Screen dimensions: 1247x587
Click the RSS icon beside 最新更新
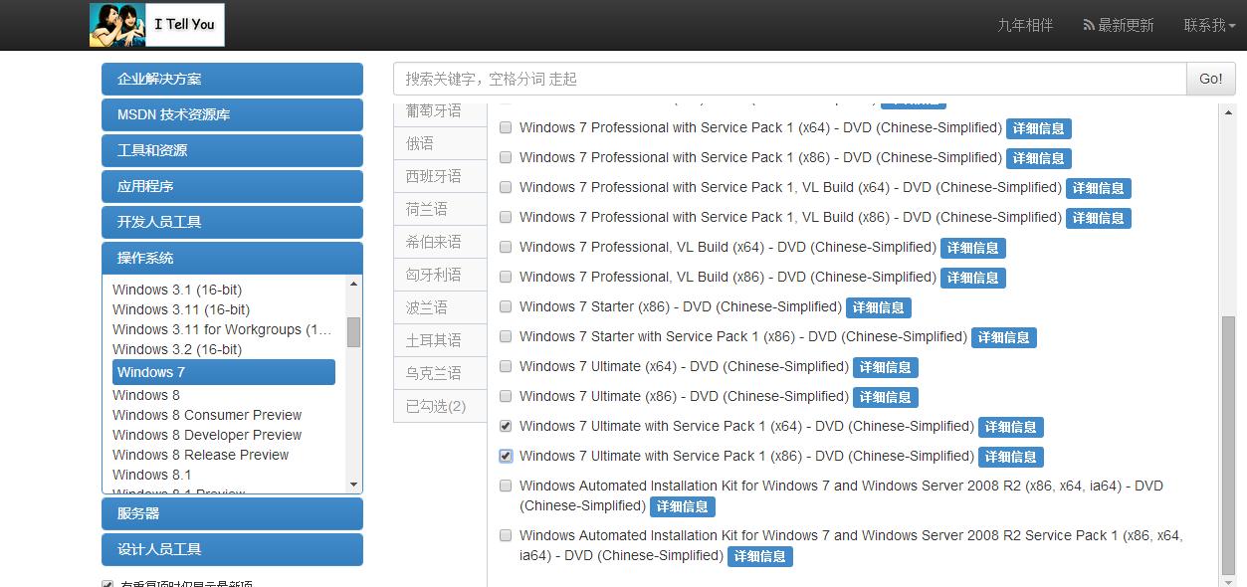click(1089, 26)
